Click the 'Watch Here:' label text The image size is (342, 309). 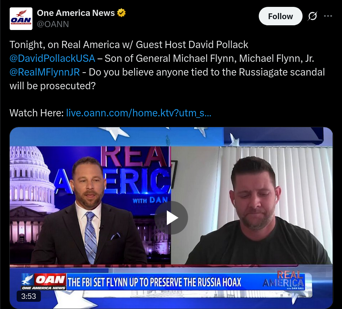click(x=37, y=113)
